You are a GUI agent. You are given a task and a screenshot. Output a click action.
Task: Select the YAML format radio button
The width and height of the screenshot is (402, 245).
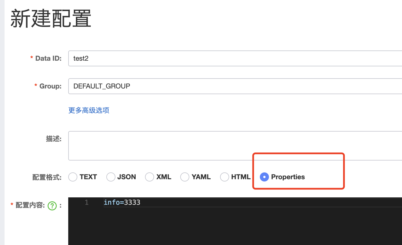tap(185, 177)
